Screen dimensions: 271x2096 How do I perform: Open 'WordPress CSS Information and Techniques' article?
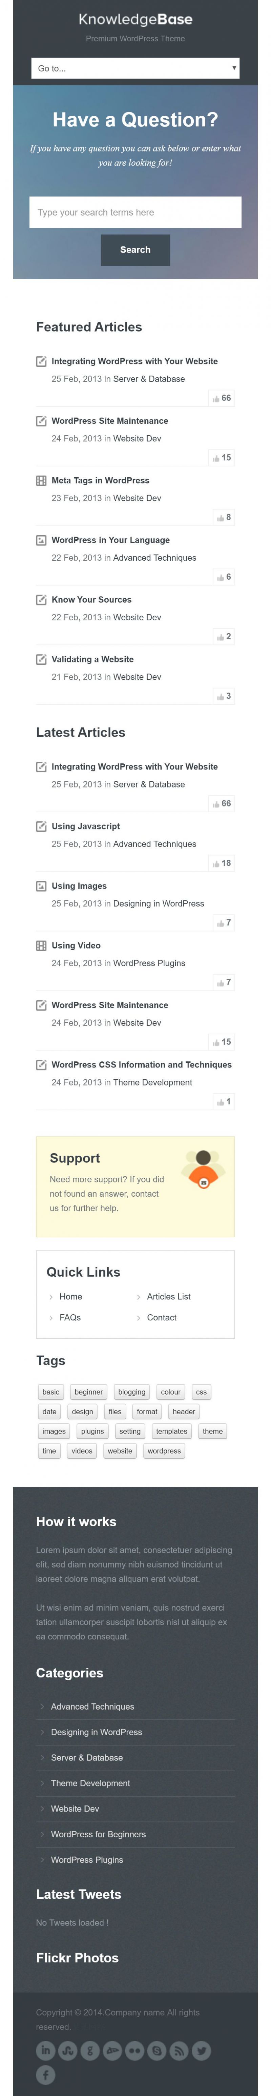point(142,1064)
